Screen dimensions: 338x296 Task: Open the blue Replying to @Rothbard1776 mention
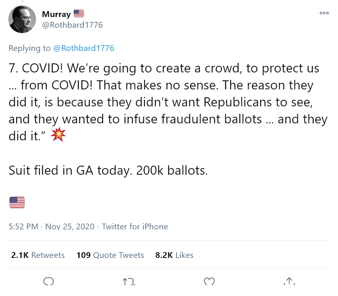(x=84, y=48)
